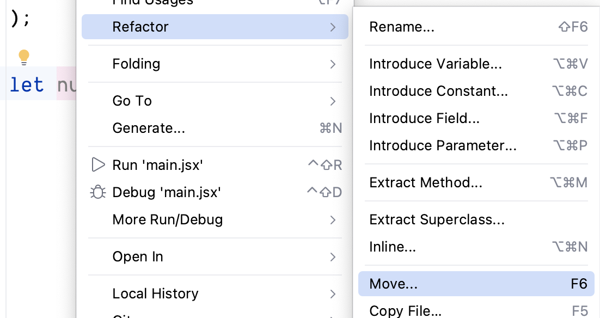Screen dimensions: 600x318
Task: Click the green Run triangle icon
Action: 98,165
